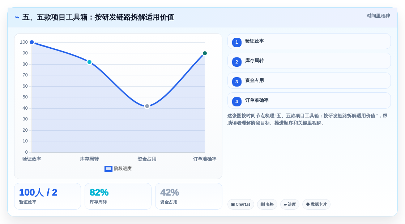Image resolution: width=405 pixels, height=224 pixels.
Task: Open the 资金占用 milestone row
Action: 309,81
